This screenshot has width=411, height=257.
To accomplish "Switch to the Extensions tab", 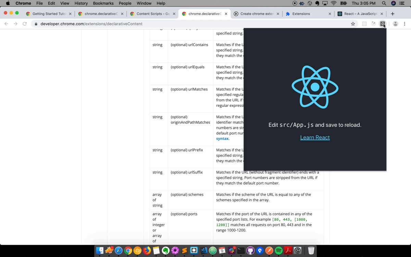I will coord(308,14).
